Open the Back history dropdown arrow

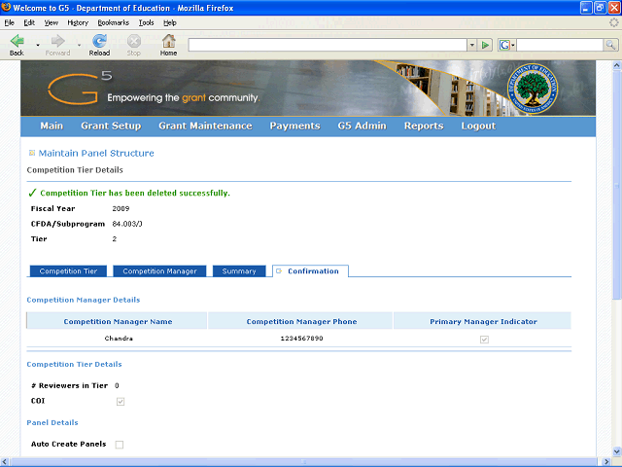[x=38, y=46]
